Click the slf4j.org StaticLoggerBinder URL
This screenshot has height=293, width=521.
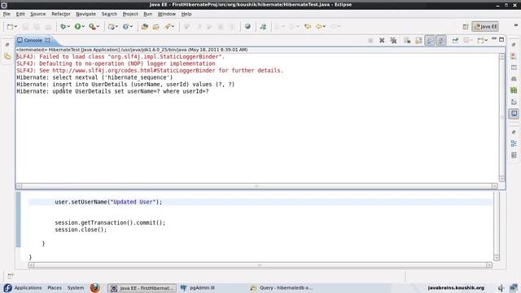pos(134,71)
